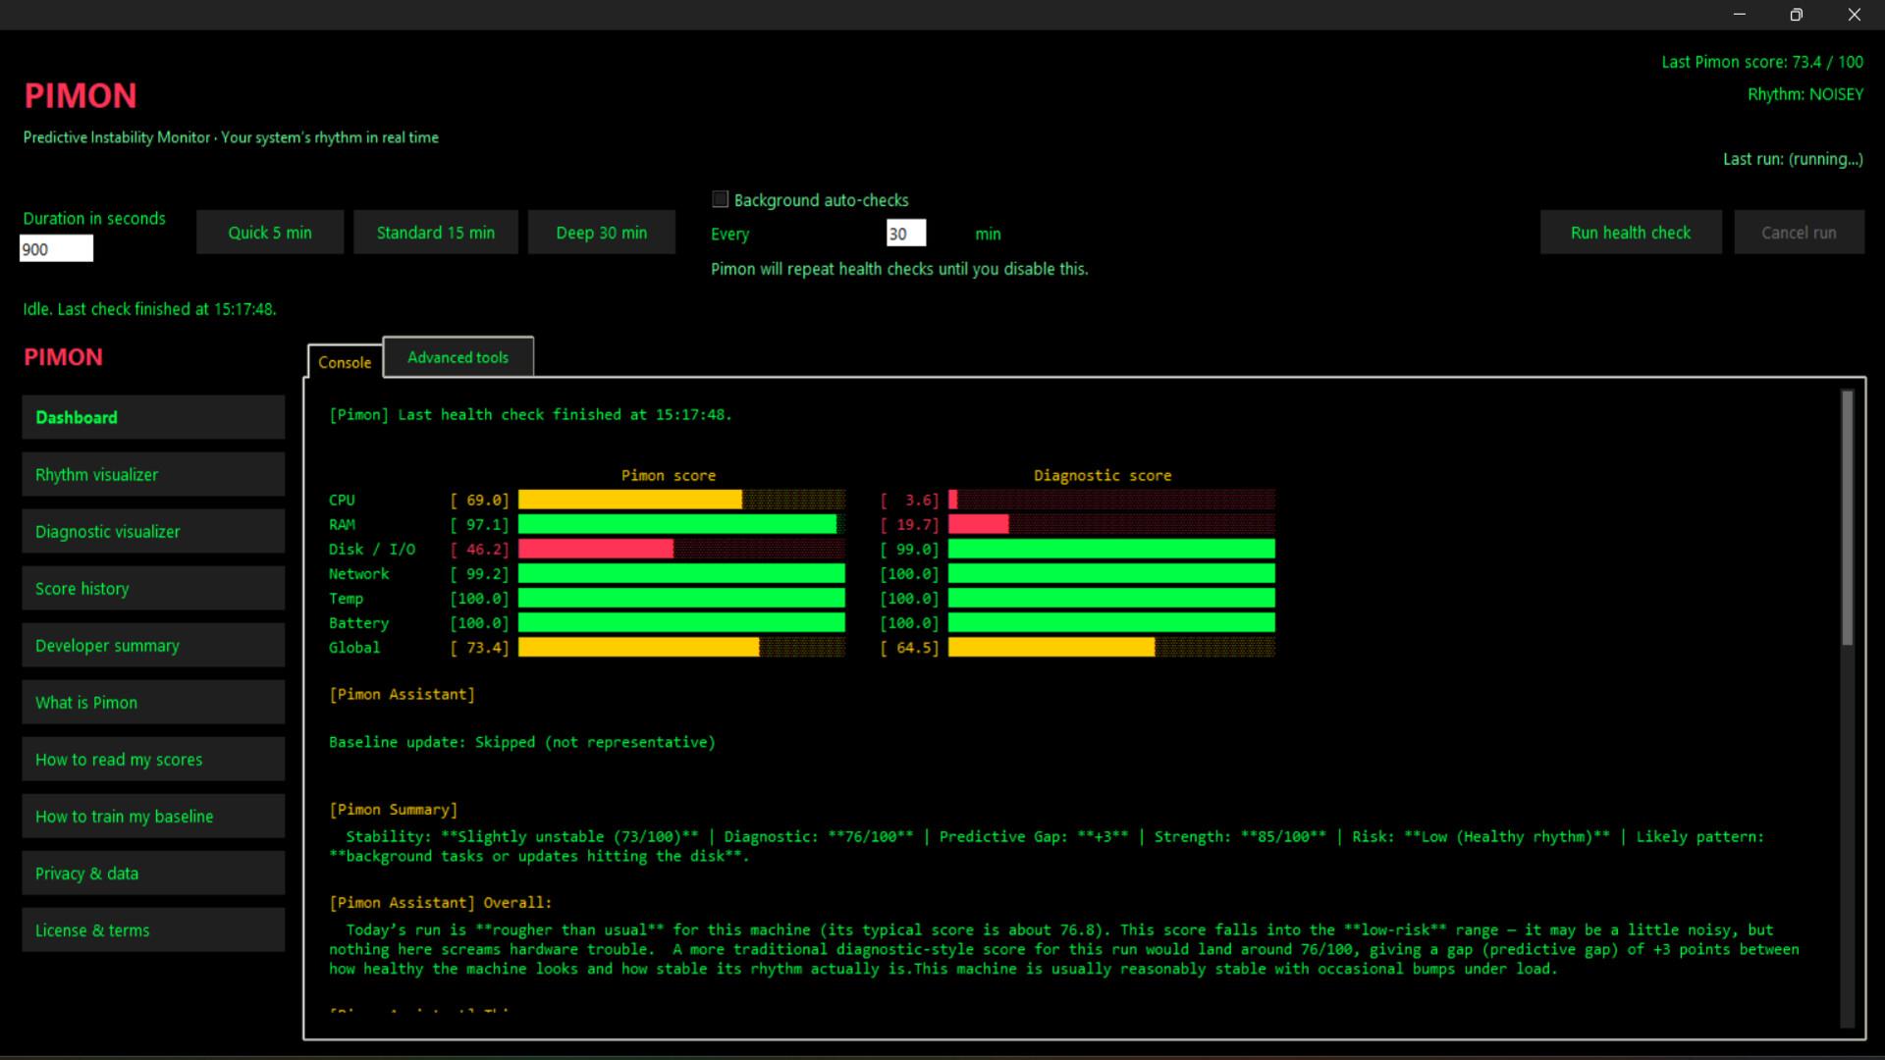The height and width of the screenshot is (1060, 1885).
Task: Open License & terms page
Action: point(152,929)
